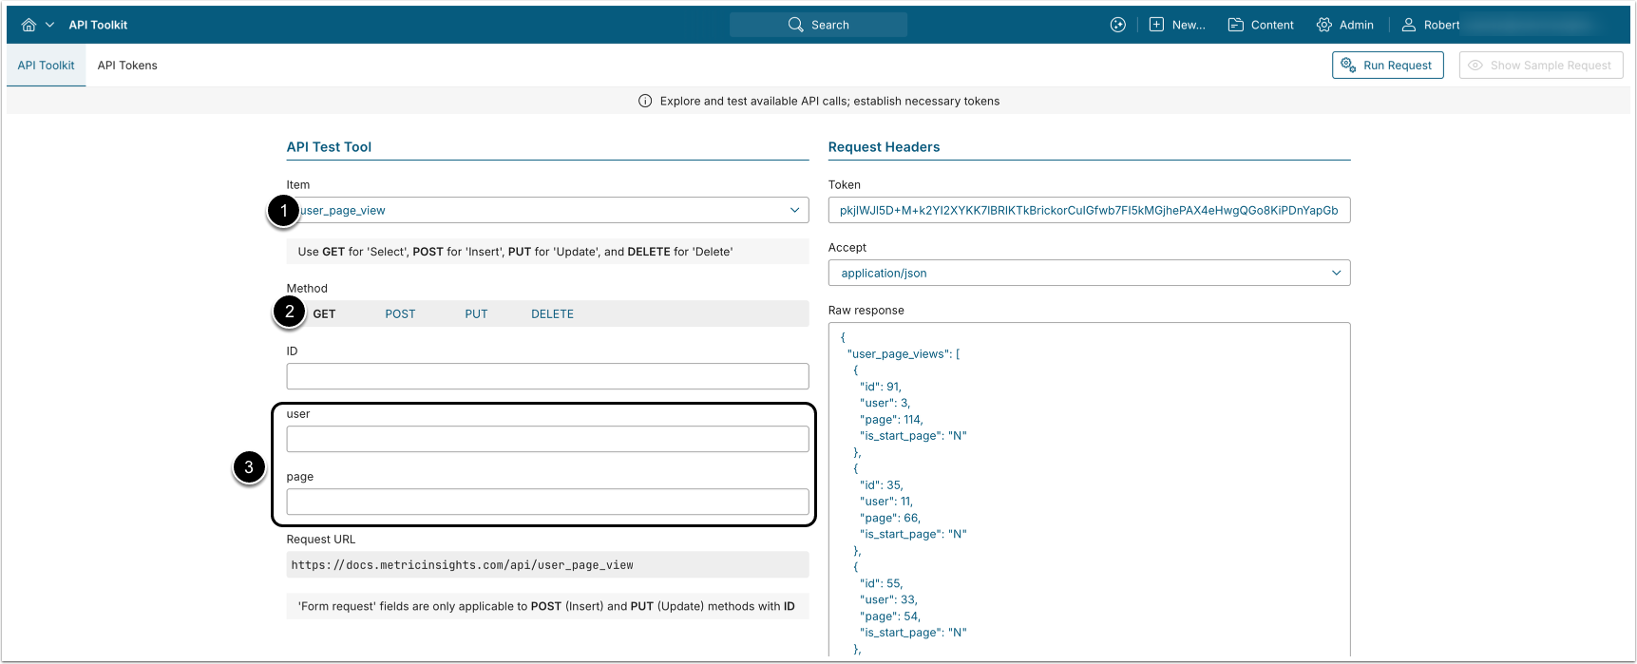
Task: Choose the PUT method
Action: (476, 313)
